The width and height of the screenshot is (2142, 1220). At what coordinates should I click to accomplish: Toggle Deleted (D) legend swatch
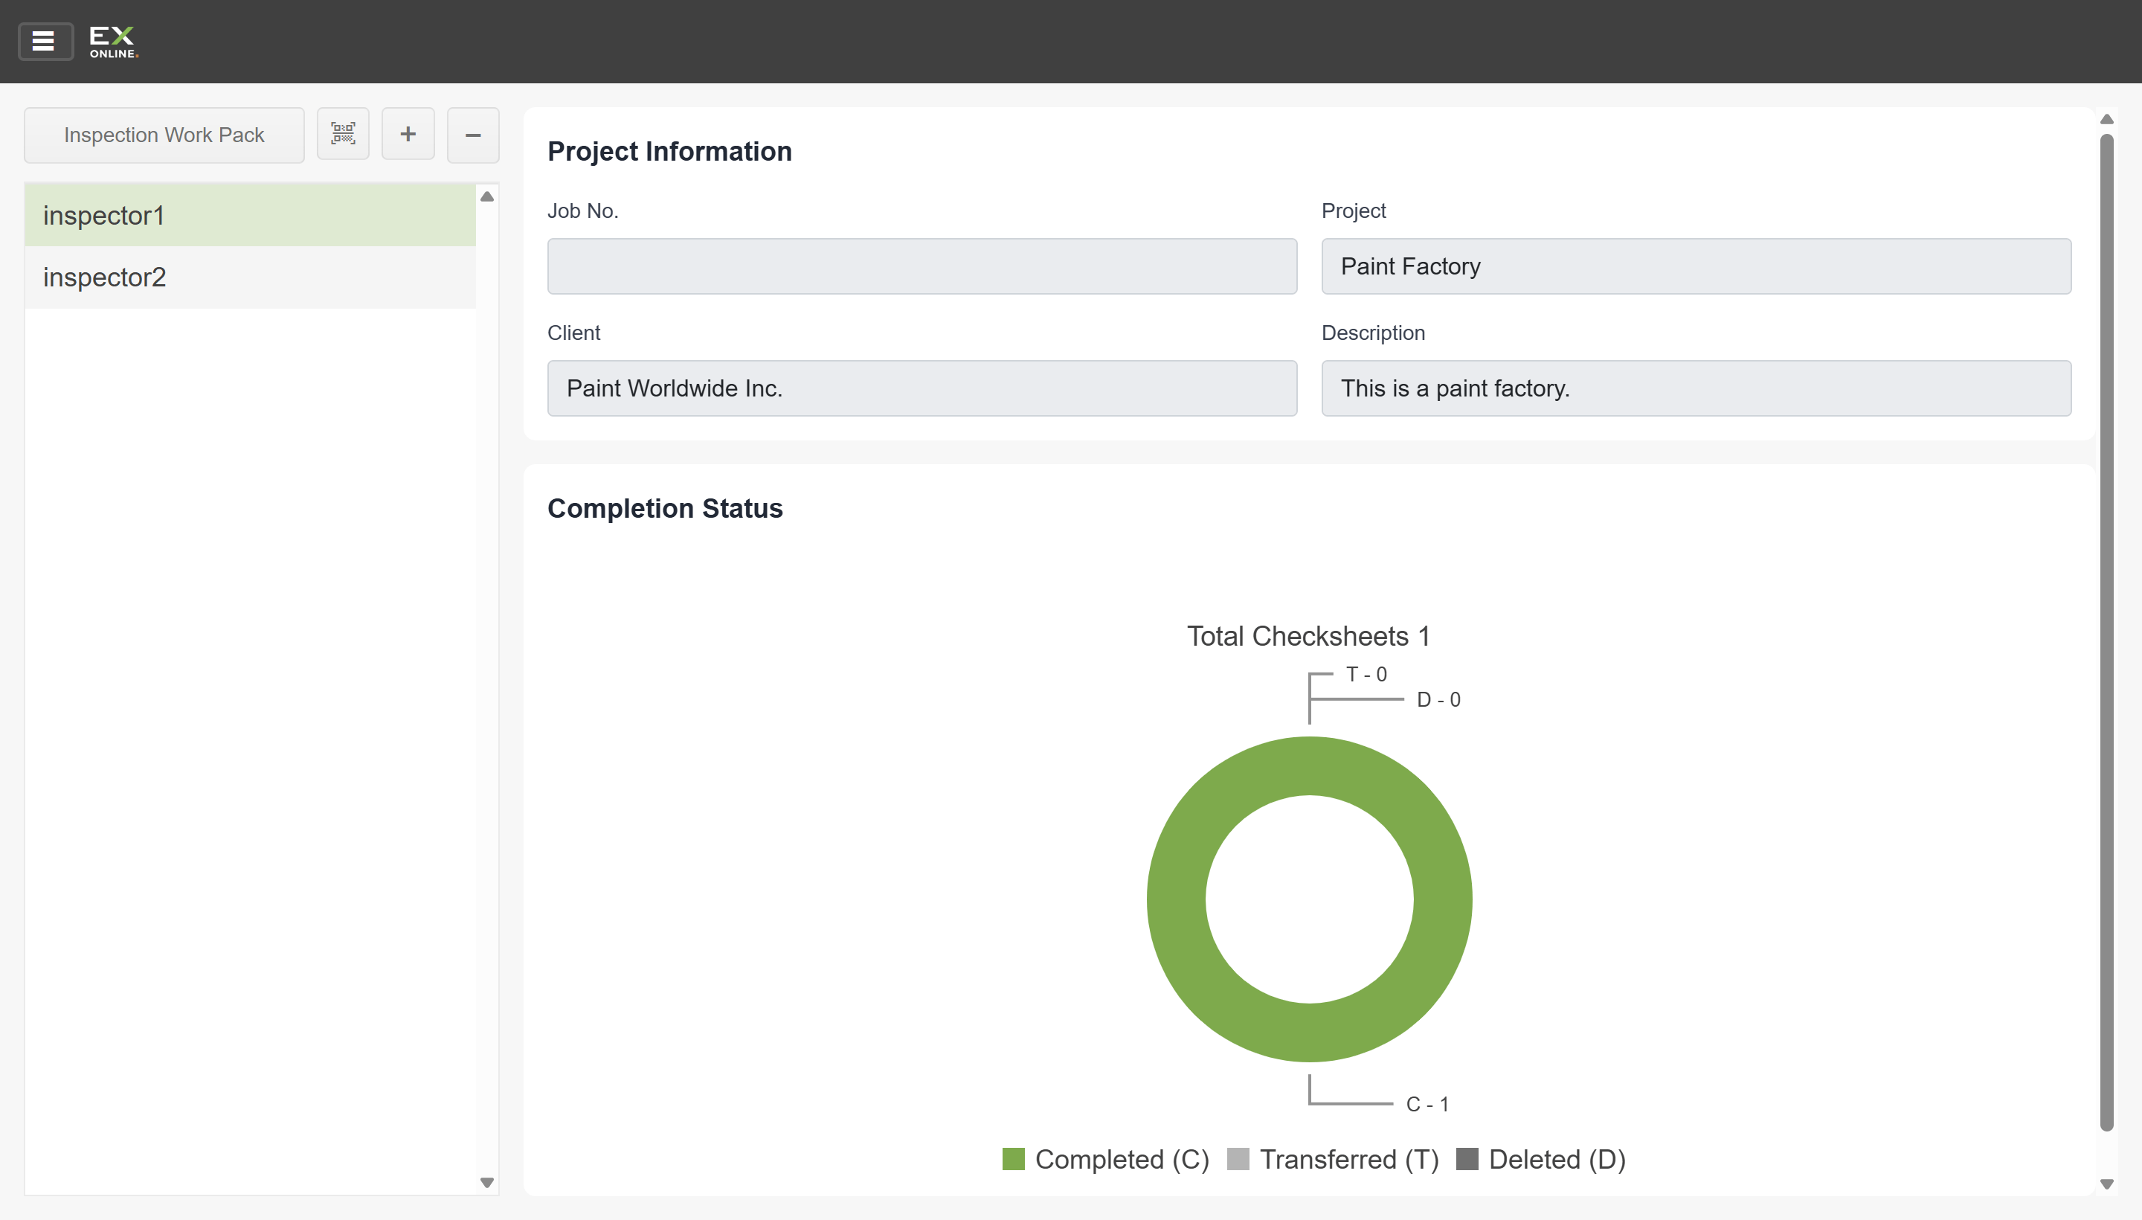click(x=1467, y=1160)
